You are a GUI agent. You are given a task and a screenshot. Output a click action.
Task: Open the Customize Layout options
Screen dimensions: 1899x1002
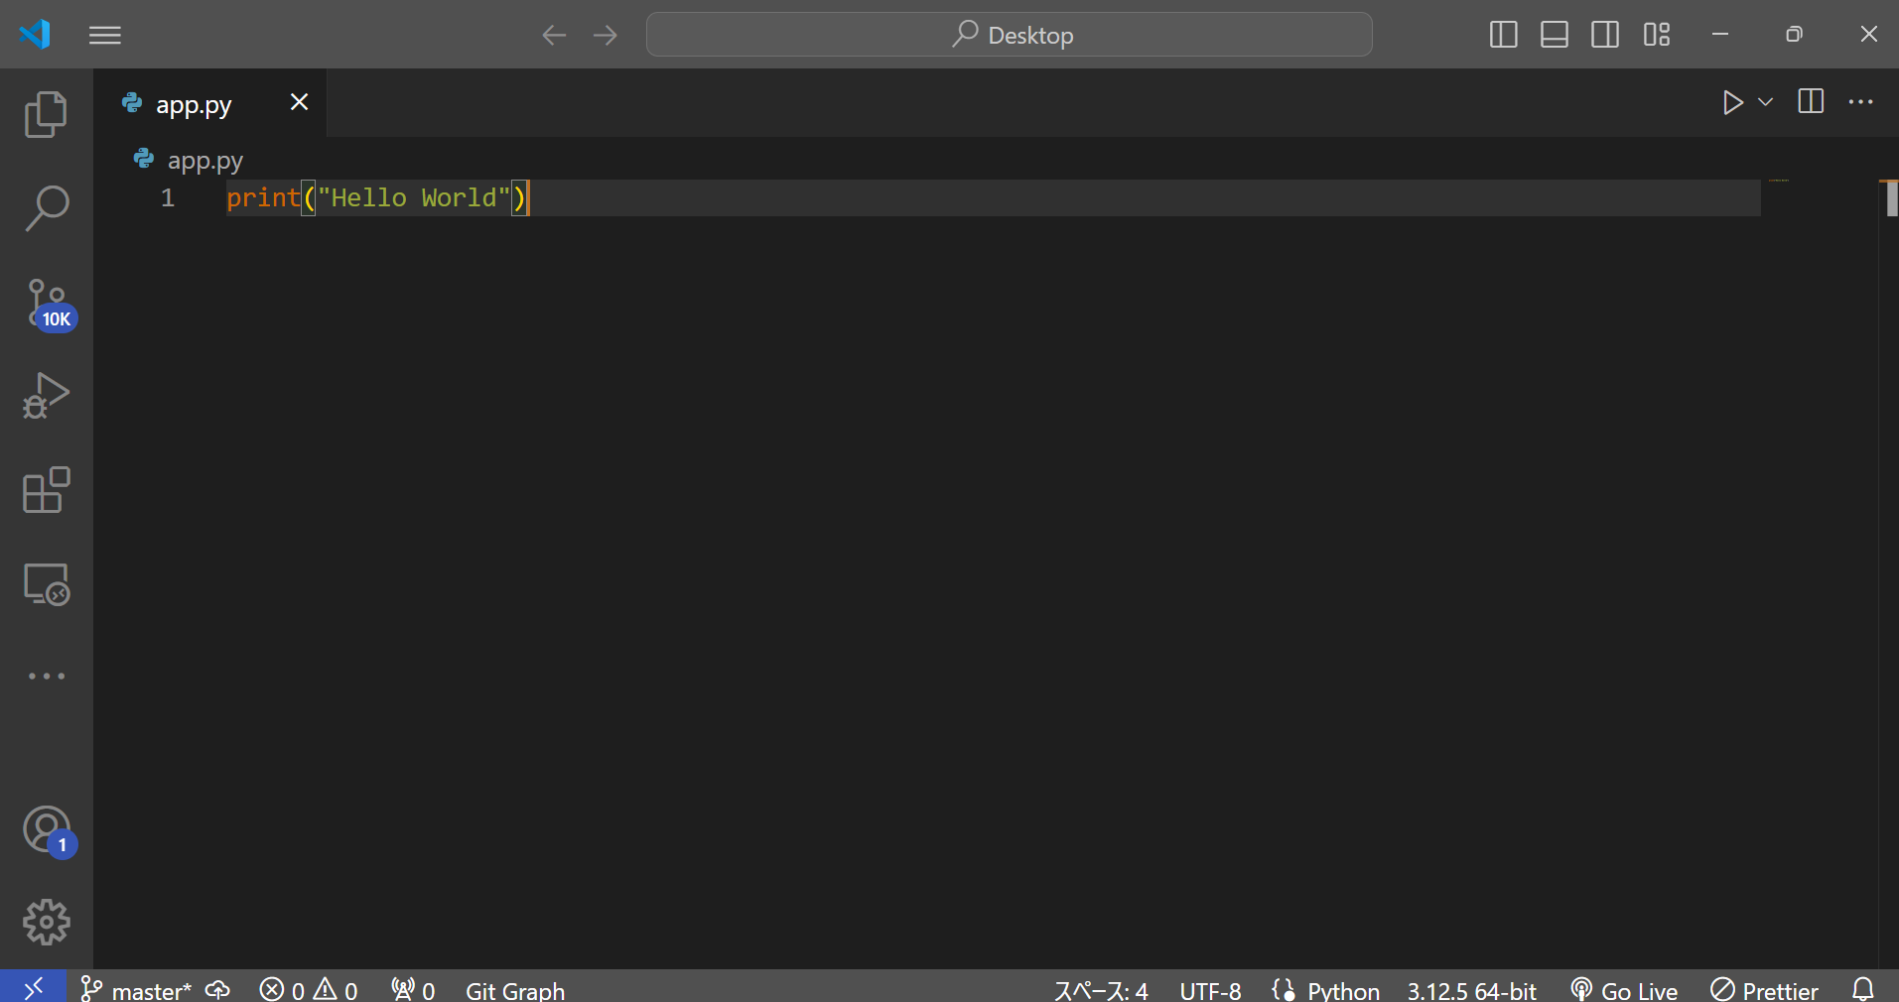(1656, 34)
